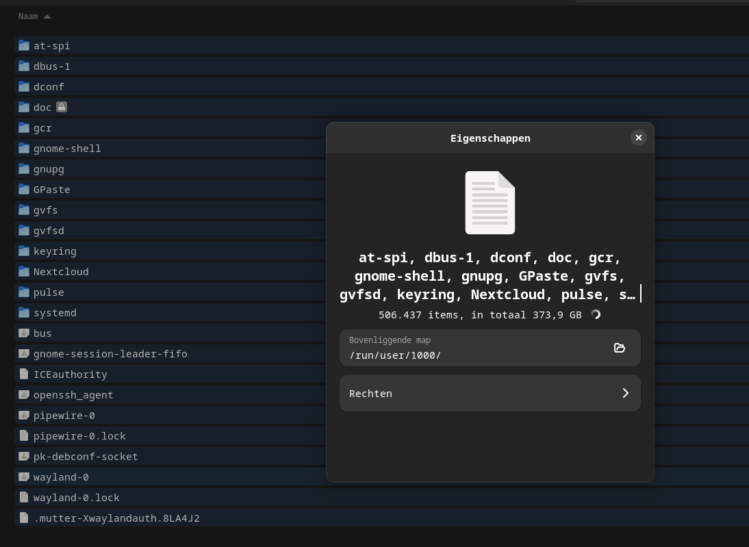Select the .mutter-Xwaylandauth.8LA4J2 file
This screenshot has width=749, height=547.
pos(116,518)
